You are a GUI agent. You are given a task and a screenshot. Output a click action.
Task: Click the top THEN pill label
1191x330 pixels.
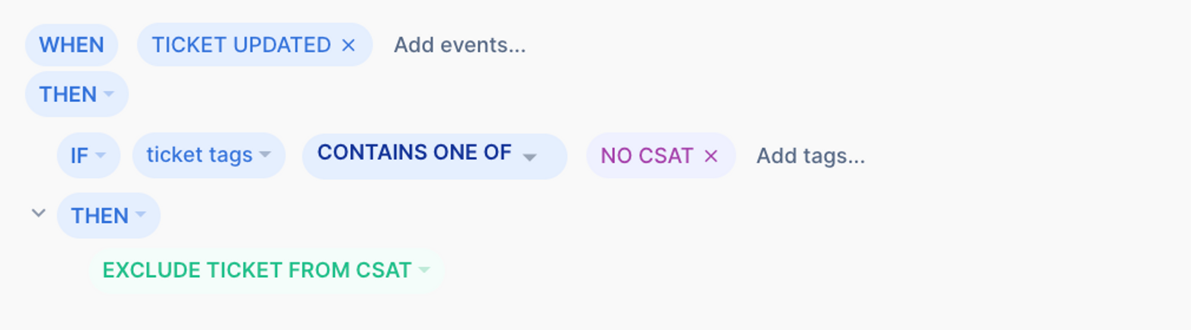(68, 94)
